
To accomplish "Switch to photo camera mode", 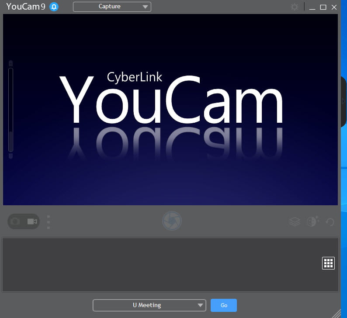I will pyautogui.click(x=15, y=221).
